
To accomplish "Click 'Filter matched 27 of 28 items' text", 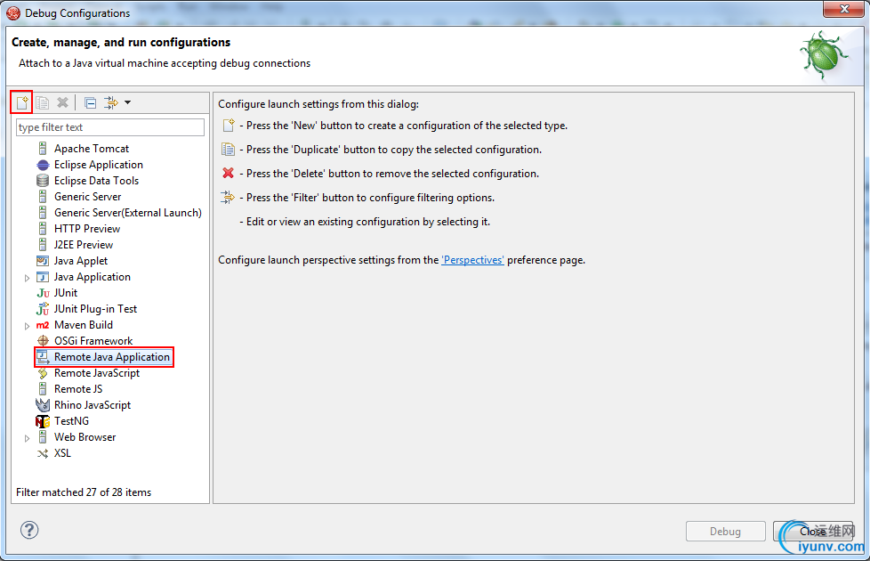I will point(84,492).
